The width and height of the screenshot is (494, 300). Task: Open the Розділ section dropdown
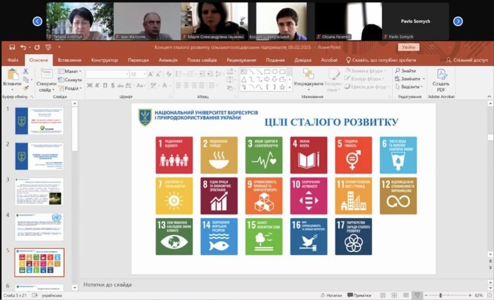pos(70,88)
